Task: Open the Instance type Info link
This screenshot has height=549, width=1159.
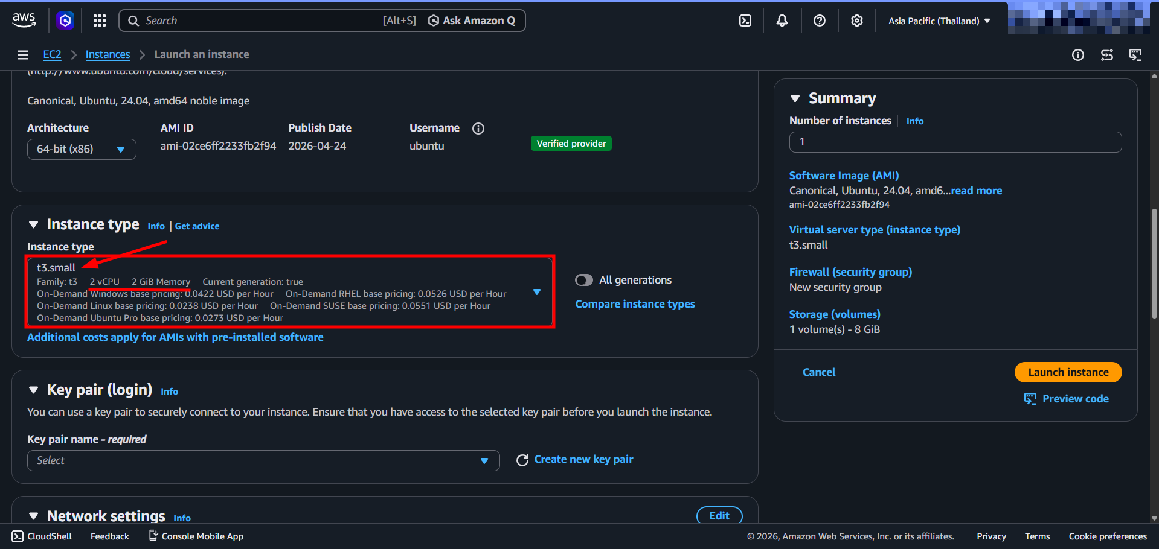Action: click(156, 226)
